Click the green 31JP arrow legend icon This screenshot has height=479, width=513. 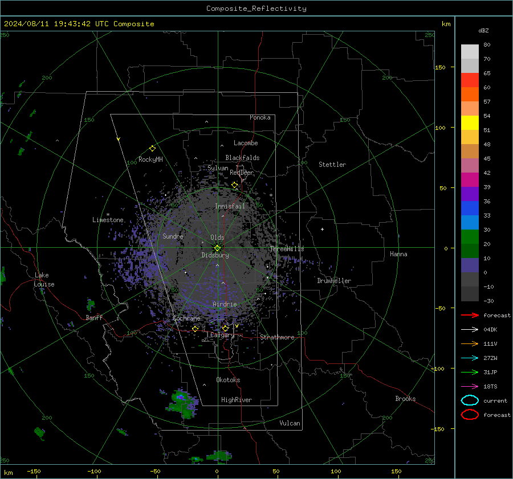point(470,372)
